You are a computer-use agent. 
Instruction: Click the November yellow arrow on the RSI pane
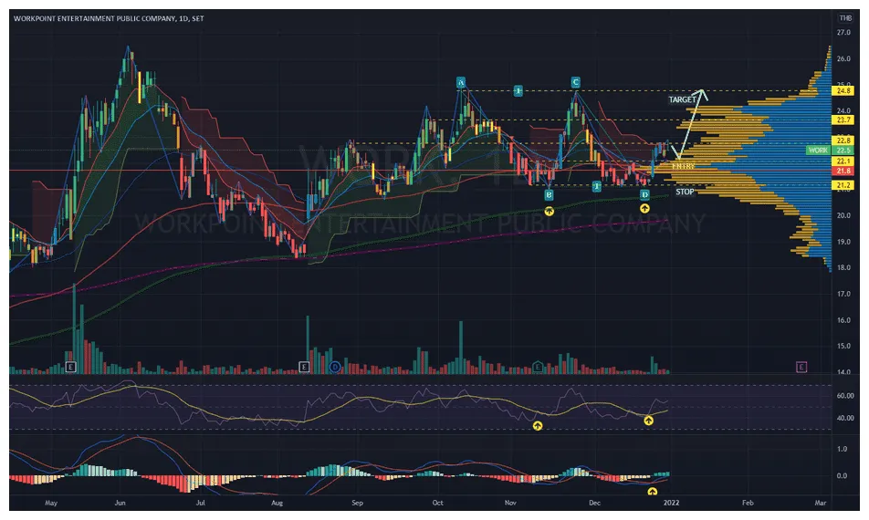coord(537,426)
